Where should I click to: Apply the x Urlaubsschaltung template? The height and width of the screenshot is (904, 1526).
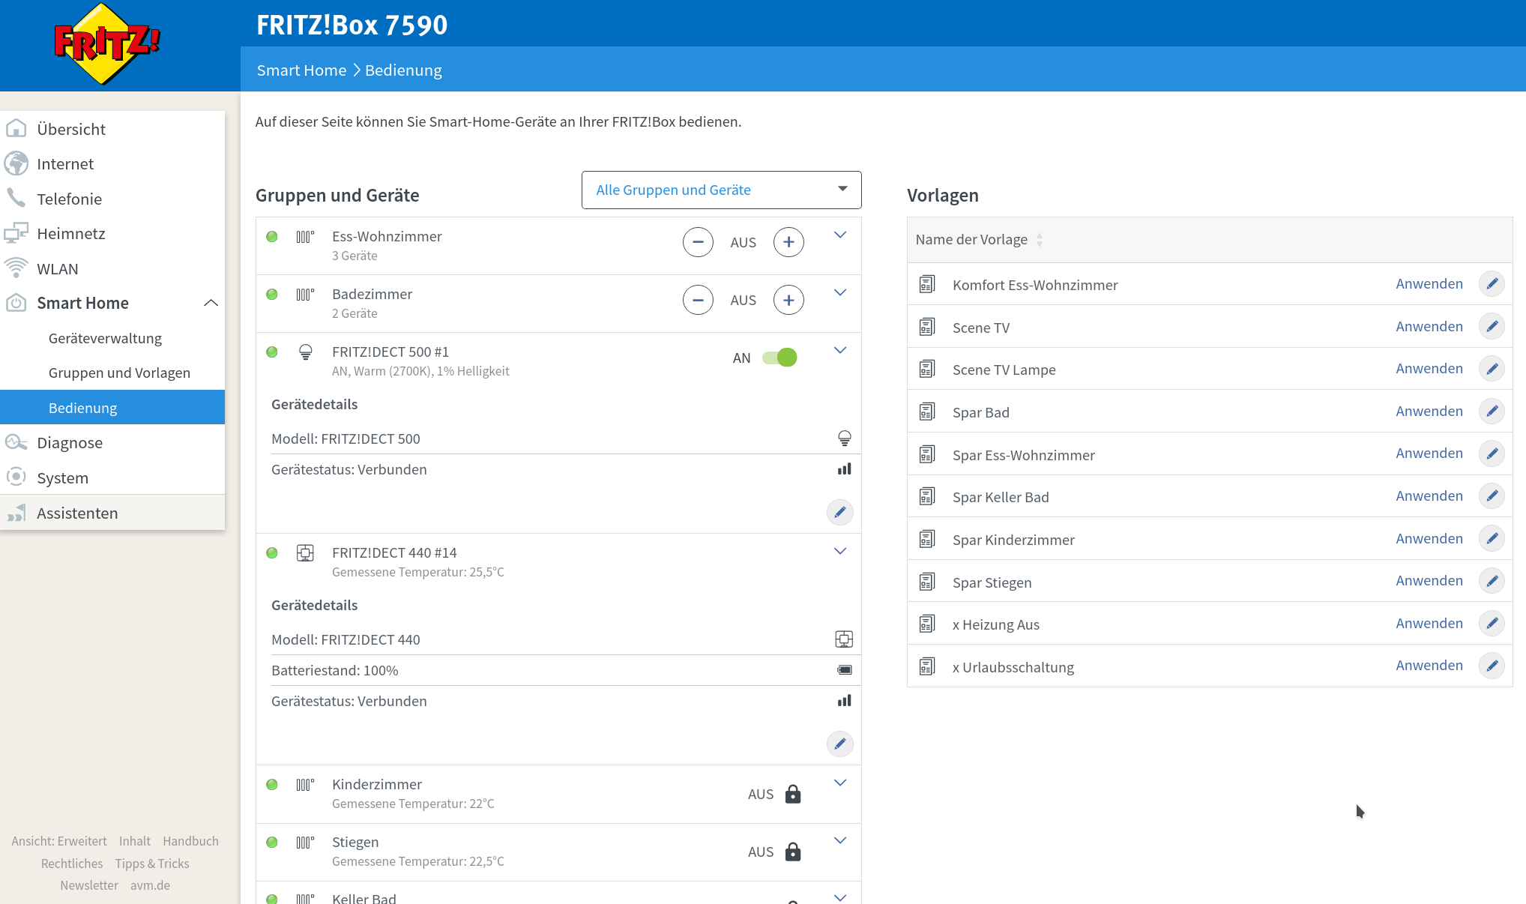[1429, 666]
